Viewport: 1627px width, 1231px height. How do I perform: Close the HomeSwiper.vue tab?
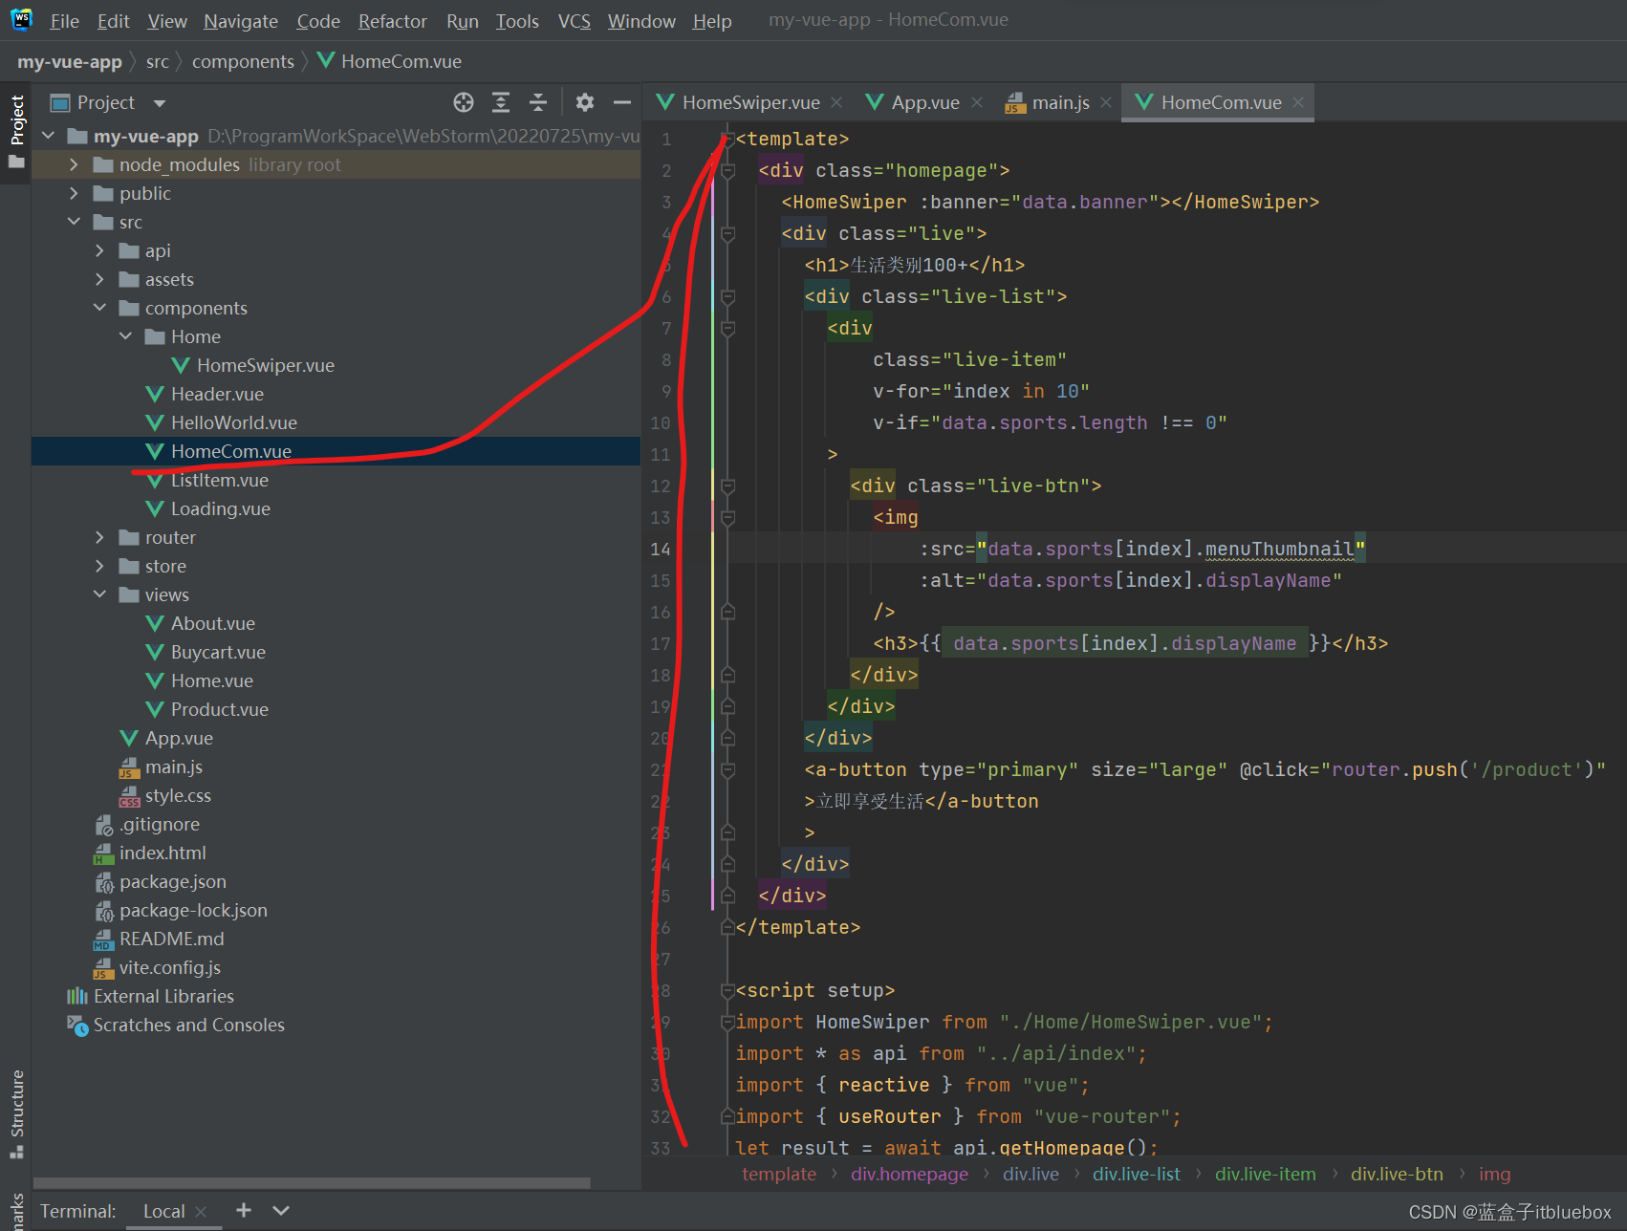click(x=836, y=102)
